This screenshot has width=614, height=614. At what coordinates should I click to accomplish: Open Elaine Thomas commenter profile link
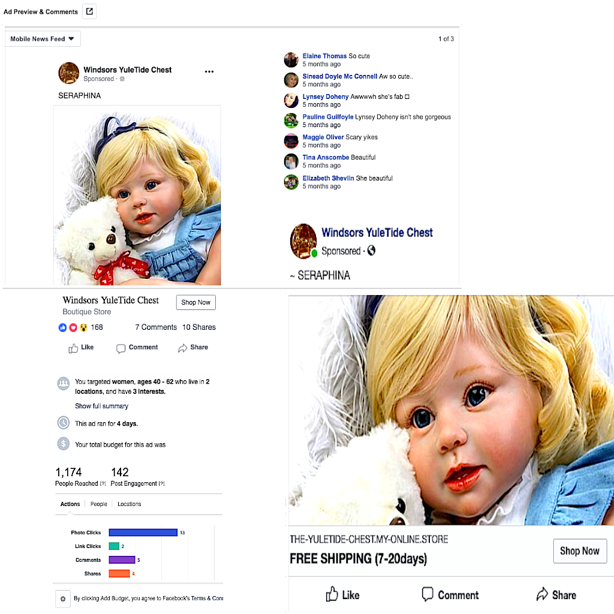point(324,56)
